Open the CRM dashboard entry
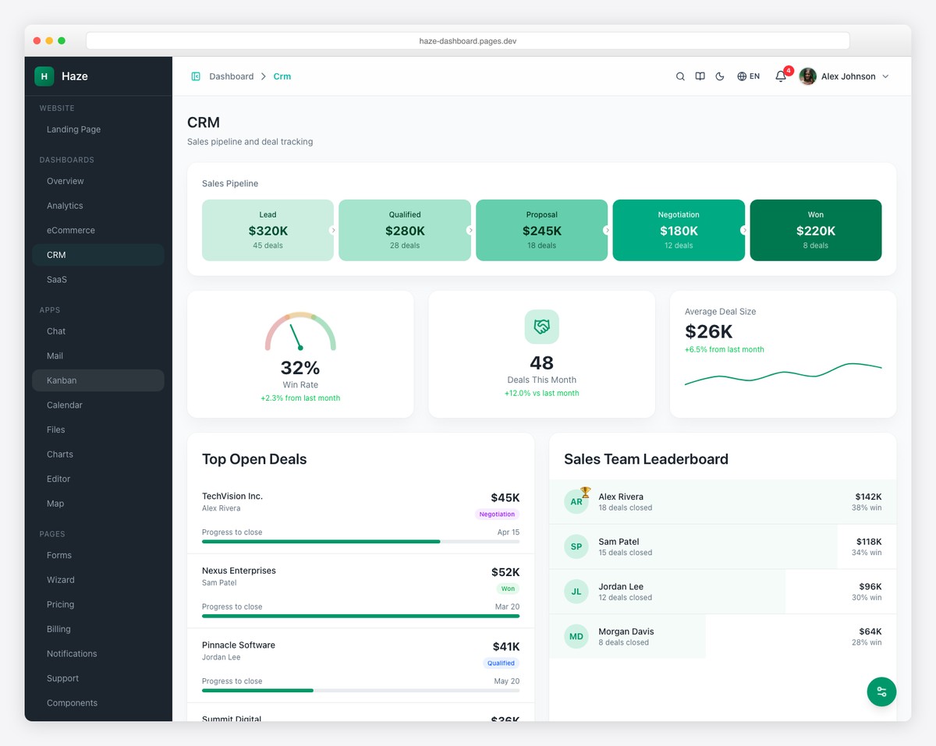The image size is (936, 746). (x=56, y=254)
